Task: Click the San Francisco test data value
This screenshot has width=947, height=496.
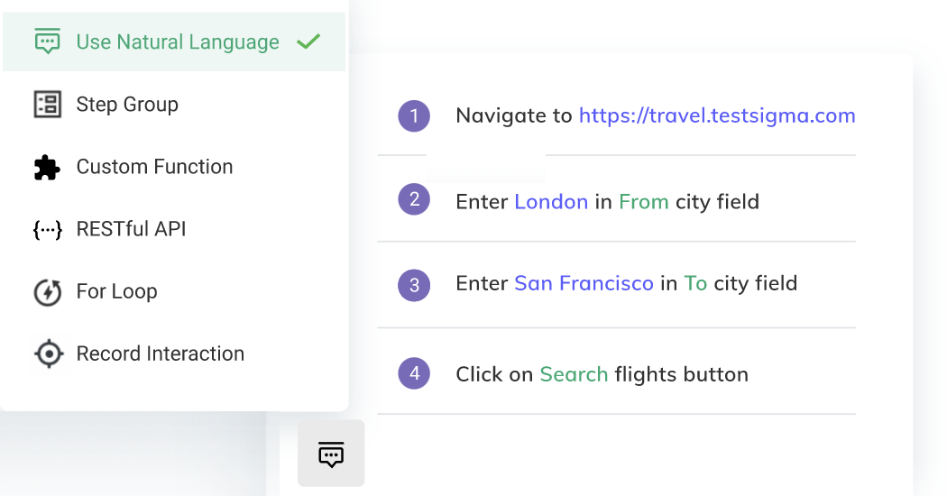Action: point(584,283)
